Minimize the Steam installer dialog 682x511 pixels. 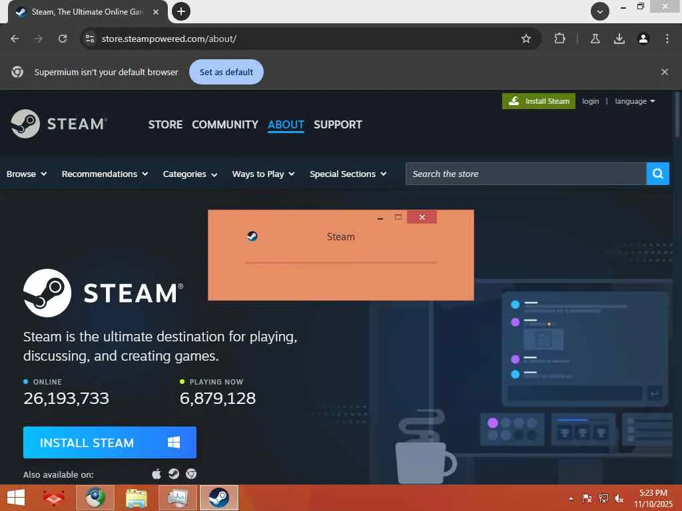point(380,218)
